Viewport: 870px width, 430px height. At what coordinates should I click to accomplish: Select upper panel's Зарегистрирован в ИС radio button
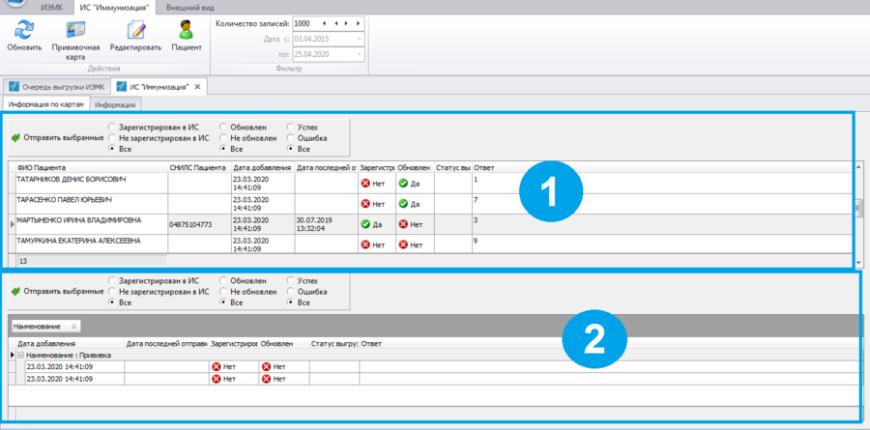tap(112, 127)
